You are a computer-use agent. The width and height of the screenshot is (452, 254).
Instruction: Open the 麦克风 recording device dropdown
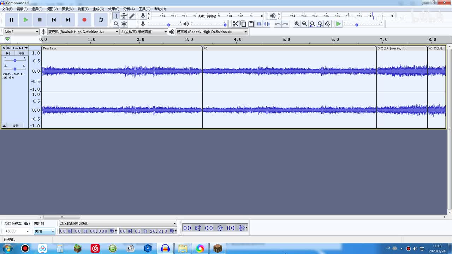83,32
